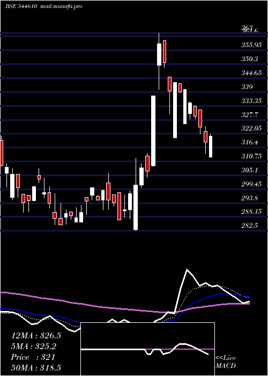Screen dimensions: 268x376
Task: Select the last white candlestick near 316.4
Action: [211, 147]
